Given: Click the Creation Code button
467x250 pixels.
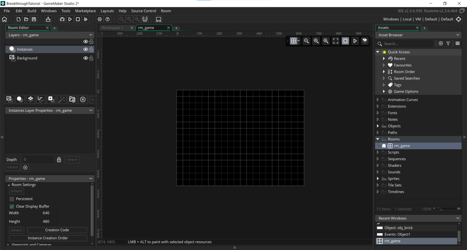Looking at the screenshot, I should [57, 230].
